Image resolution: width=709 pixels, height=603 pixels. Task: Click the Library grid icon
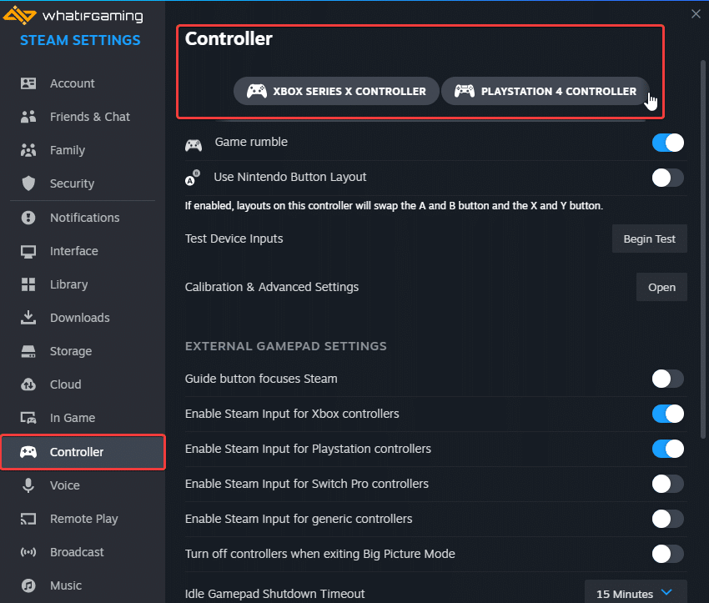(28, 284)
